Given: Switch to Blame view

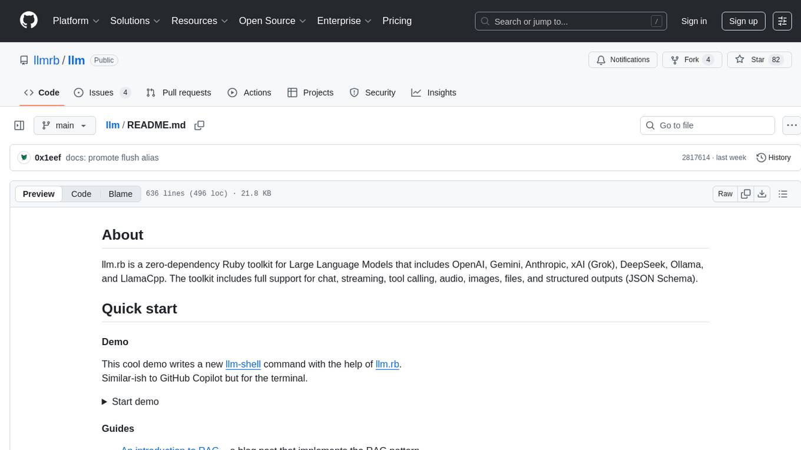Looking at the screenshot, I should (120, 194).
